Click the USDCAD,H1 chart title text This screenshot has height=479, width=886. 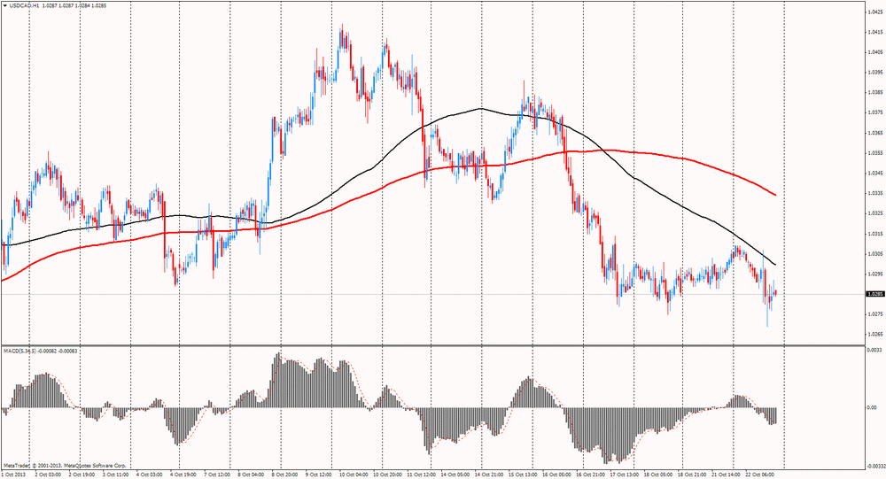point(22,5)
